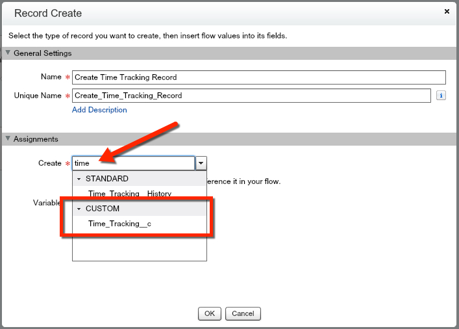The height and width of the screenshot is (329, 459).
Task: Close the Record Create dialog
Action: tap(447, 12)
